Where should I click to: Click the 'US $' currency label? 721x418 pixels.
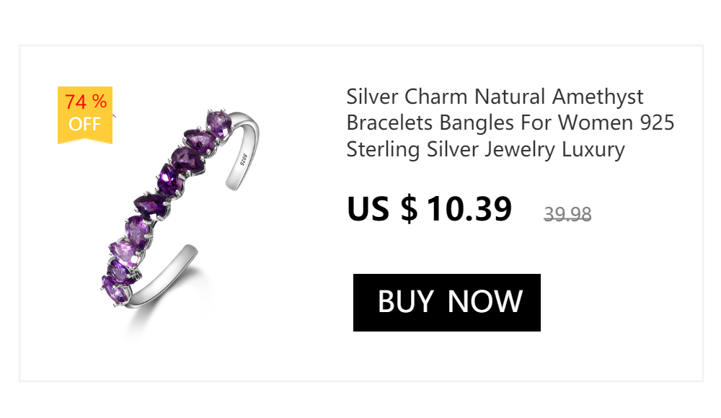(x=382, y=209)
